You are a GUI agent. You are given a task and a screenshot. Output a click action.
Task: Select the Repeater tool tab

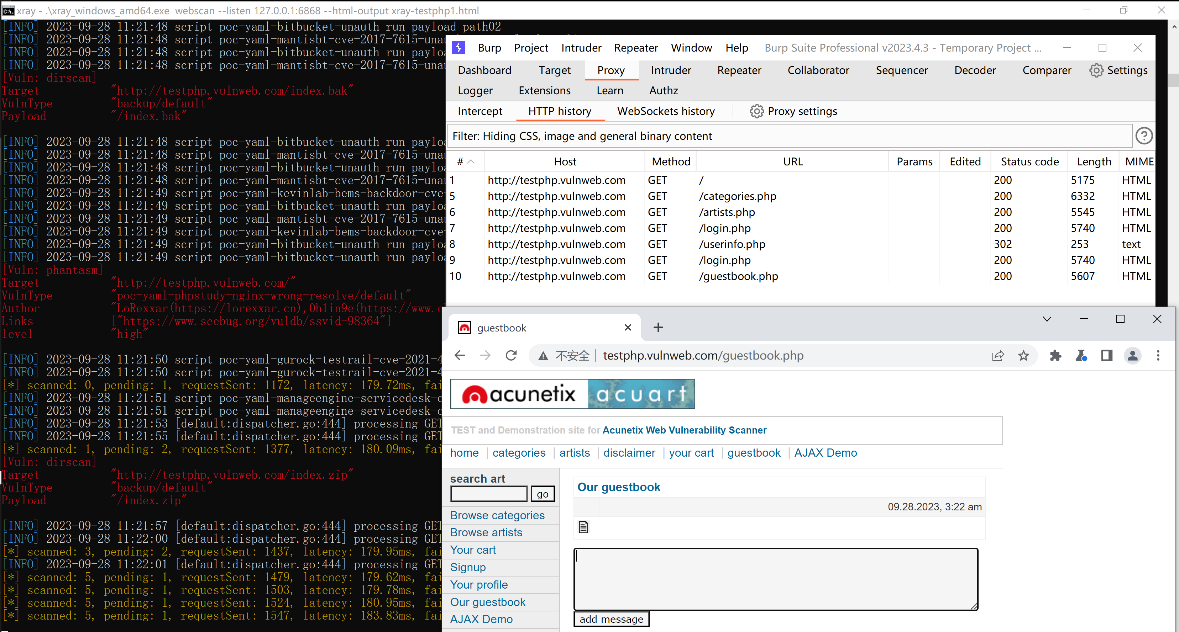[x=739, y=70]
